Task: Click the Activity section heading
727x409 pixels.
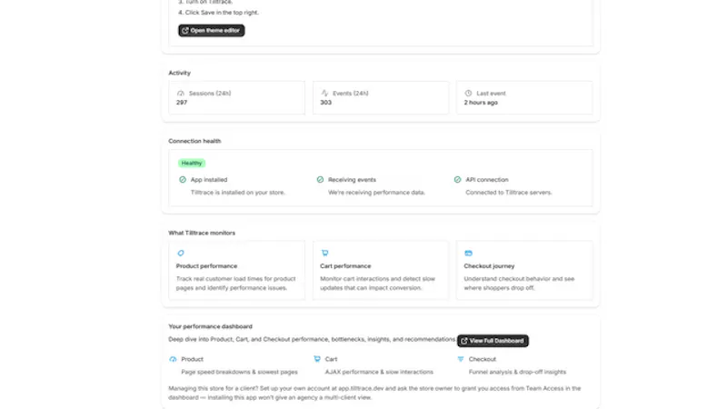Action: tap(179, 73)
